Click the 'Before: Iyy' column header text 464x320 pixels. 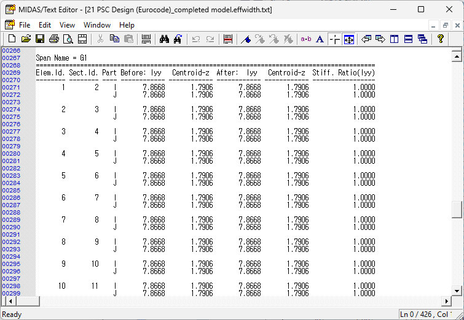tap(141, 72)
